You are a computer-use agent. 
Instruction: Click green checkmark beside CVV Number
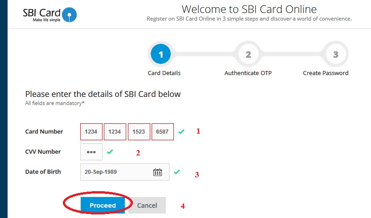click(110, 152)
